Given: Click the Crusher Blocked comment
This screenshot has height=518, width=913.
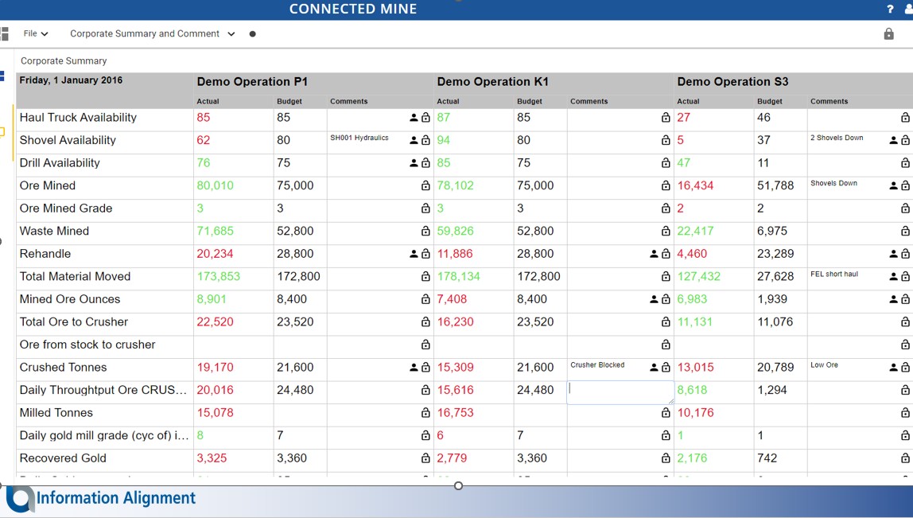Looking at the screenshot, I should point(597,364).
